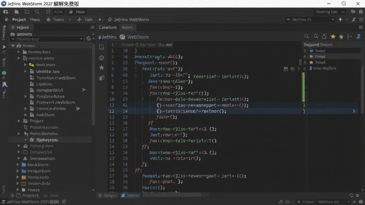Open the Devipro tab at the bottom
The height and width of the screenshot is (205, 365).
107,195
